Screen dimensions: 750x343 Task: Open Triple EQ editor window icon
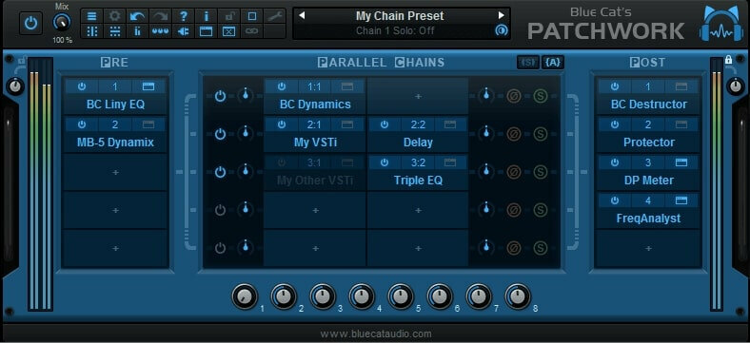(449, 162)
